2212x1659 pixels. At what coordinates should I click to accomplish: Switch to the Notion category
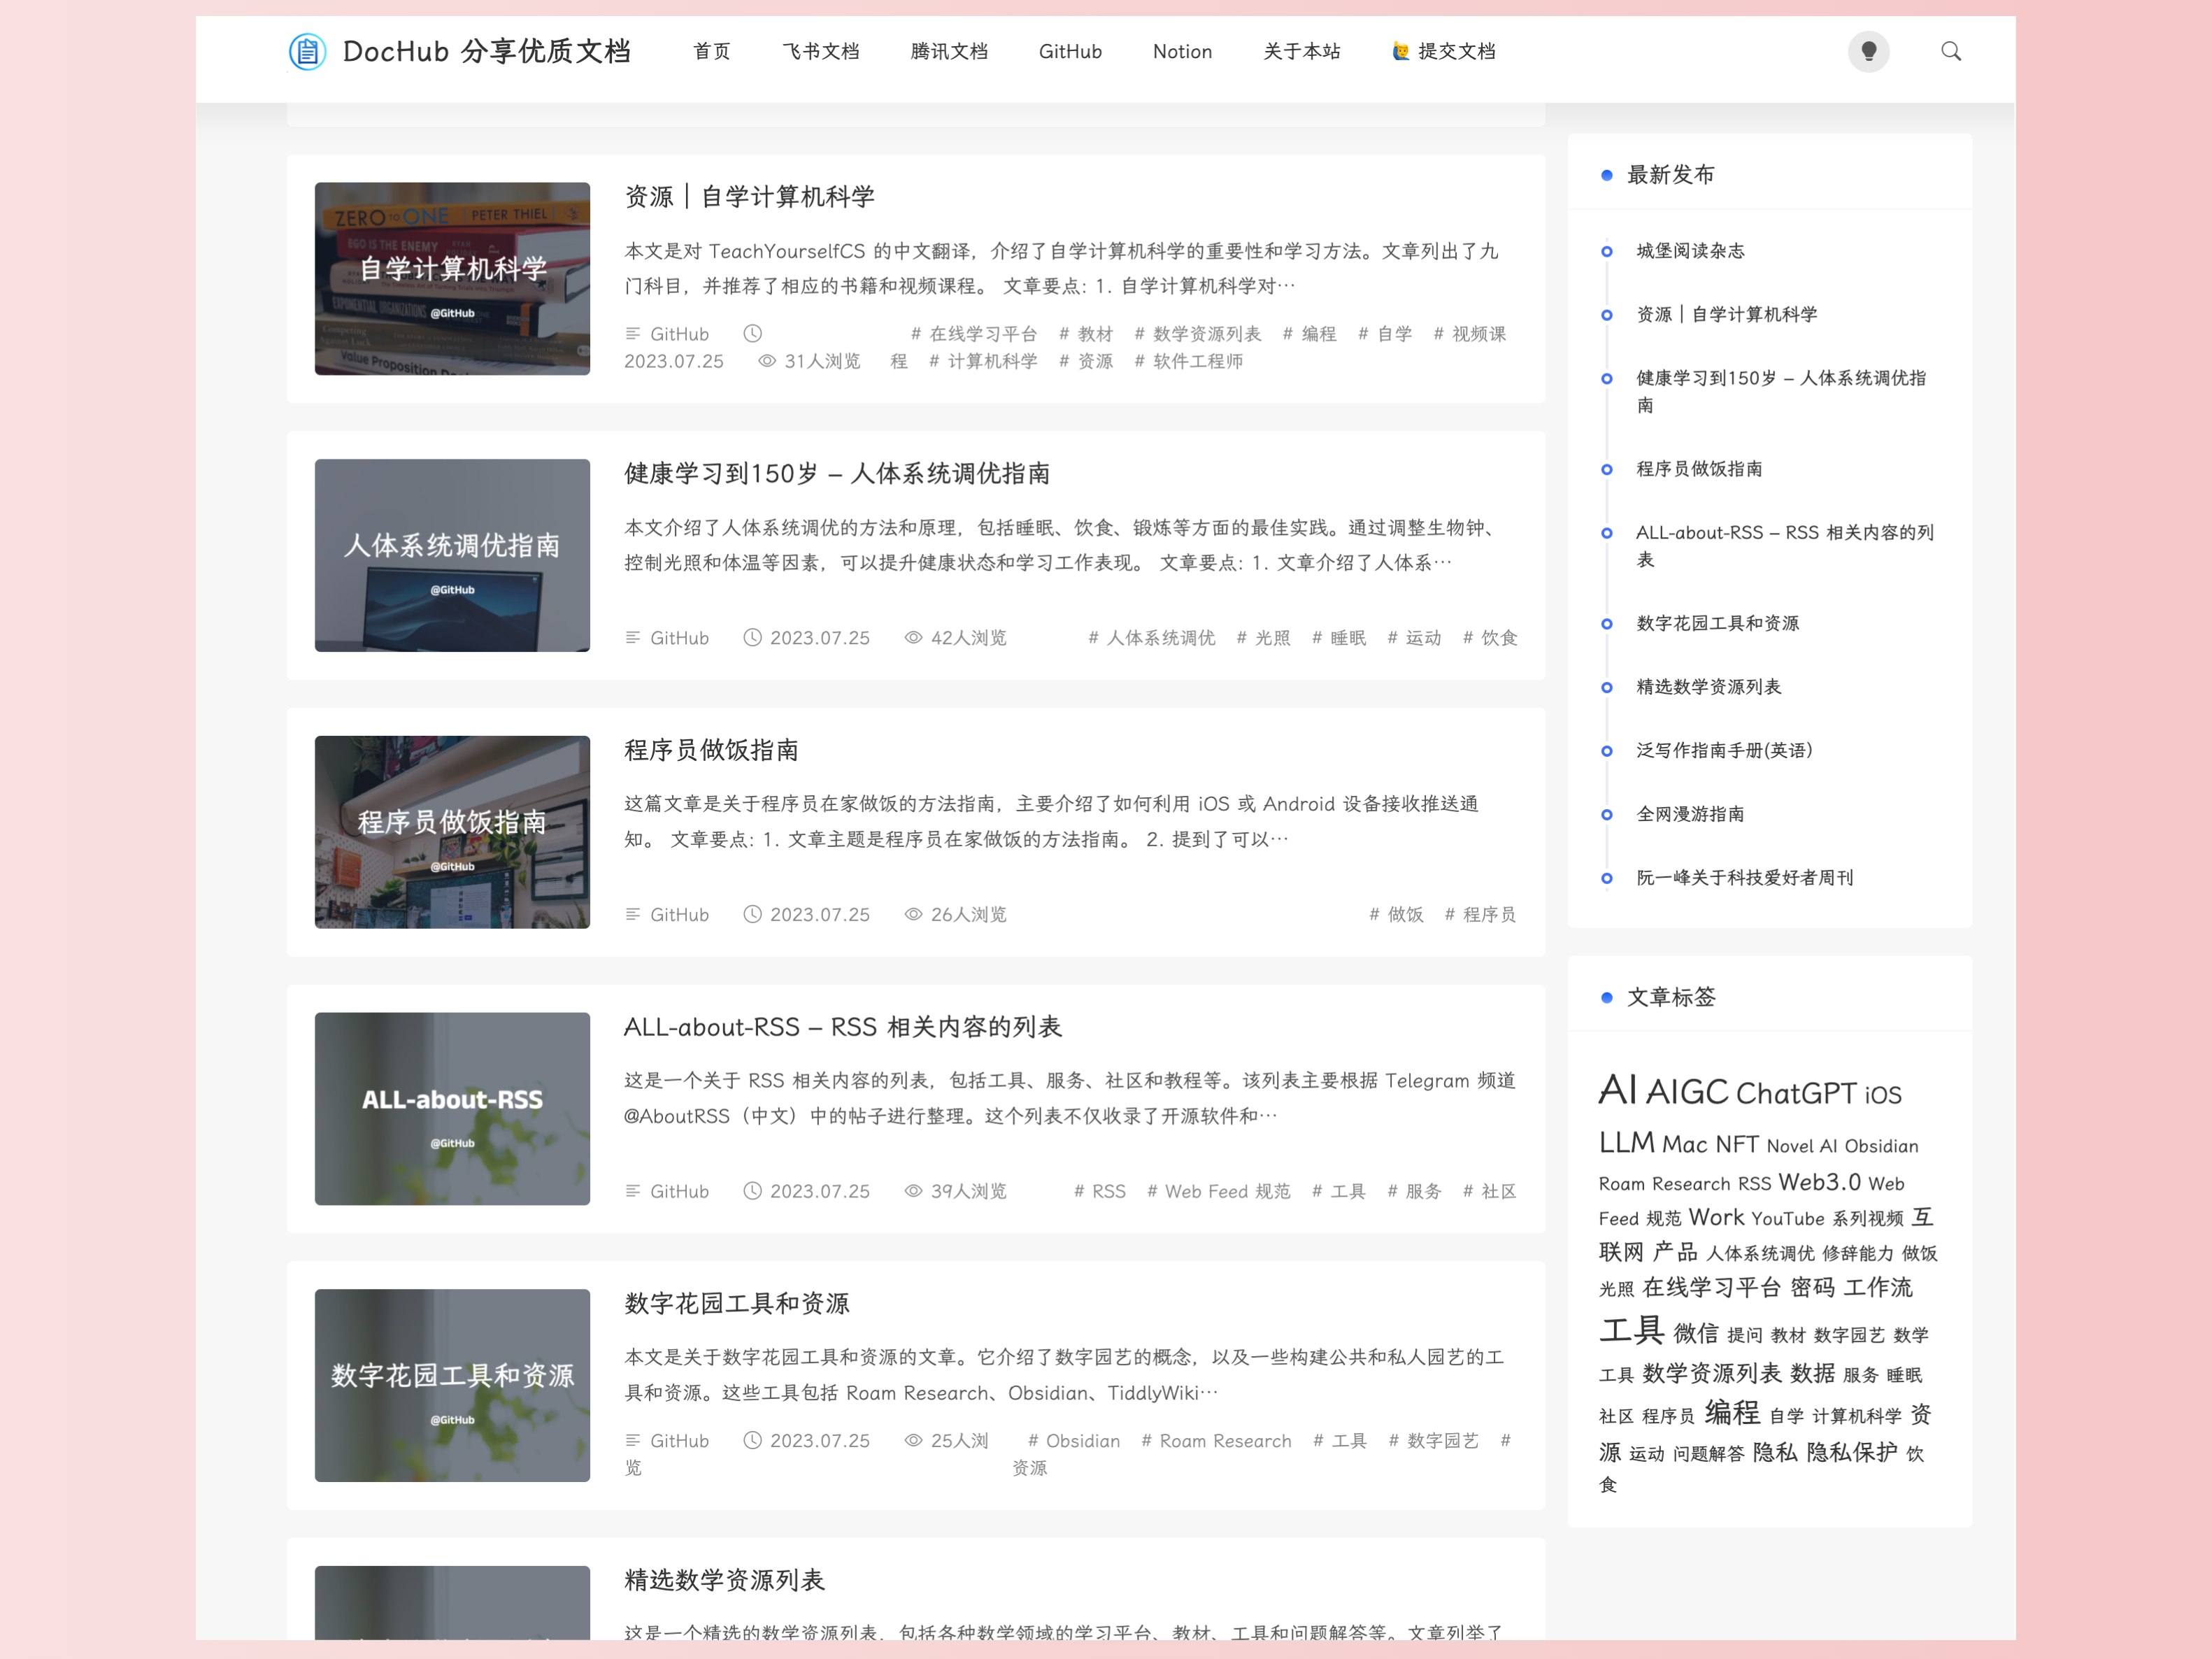(1182, 51)
